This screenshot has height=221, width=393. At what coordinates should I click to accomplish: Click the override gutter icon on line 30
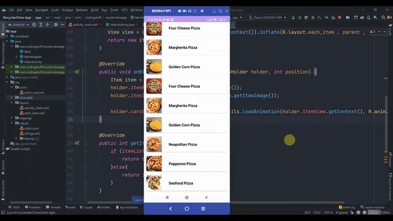[77, 72]
